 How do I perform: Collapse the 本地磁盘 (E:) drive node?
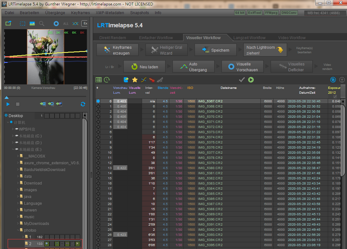pos(13,150)
